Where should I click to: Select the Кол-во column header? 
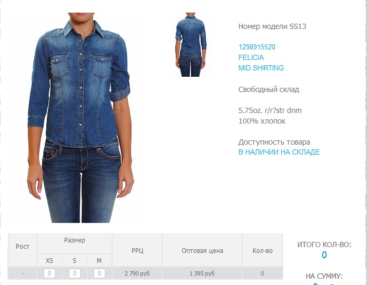[x=262, y=251]
